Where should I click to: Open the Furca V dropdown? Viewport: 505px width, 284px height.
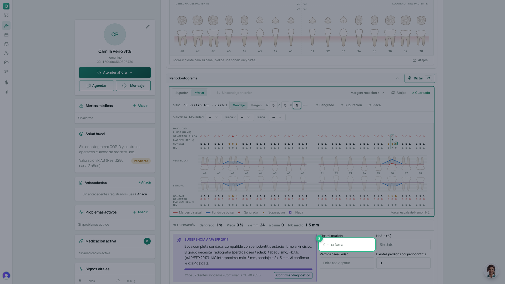click(245, 117)
